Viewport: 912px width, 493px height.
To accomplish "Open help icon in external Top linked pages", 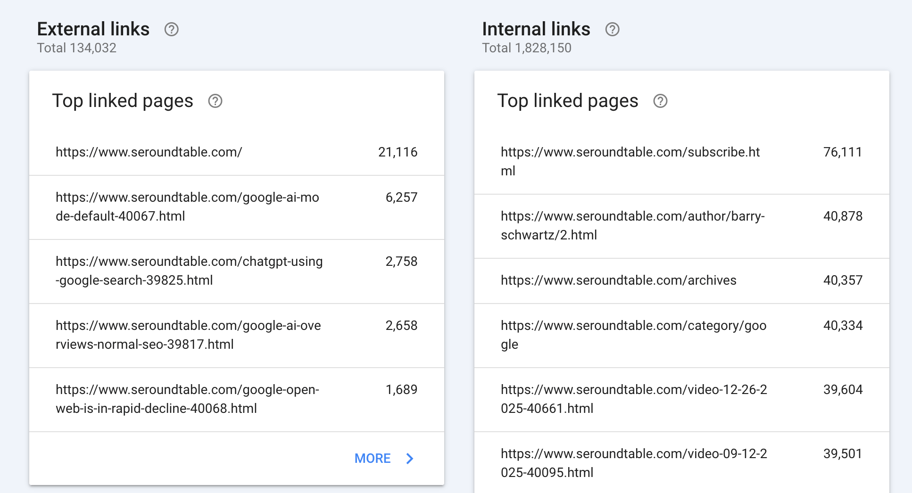I will pyautogui.click(x=215, y=101).
